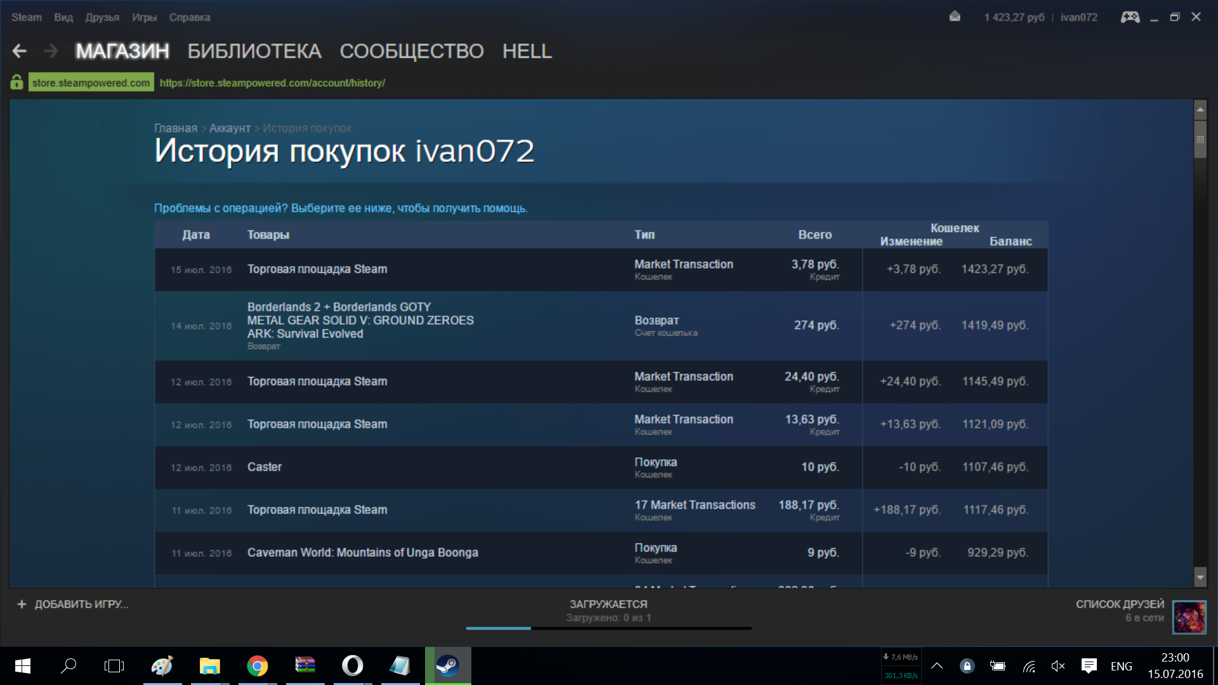This screenshot has height=685, width=1218.
Task: Click the store.steampowered.com security badge
Action: [91, 82]
